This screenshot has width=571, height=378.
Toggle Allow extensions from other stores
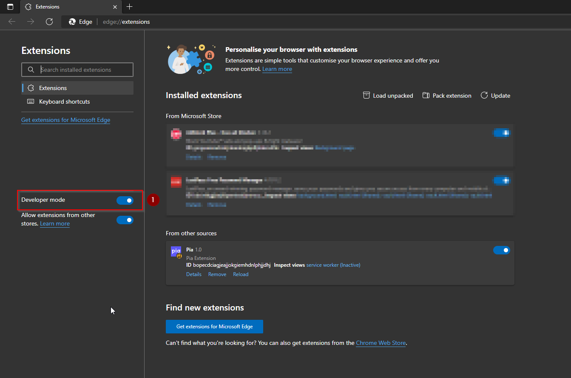pyautogui.click(x=125, y=220)
